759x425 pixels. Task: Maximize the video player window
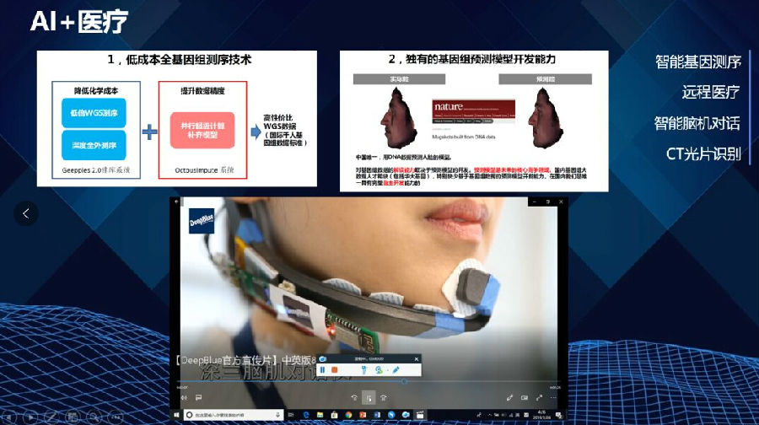click(x=548, y=202)
